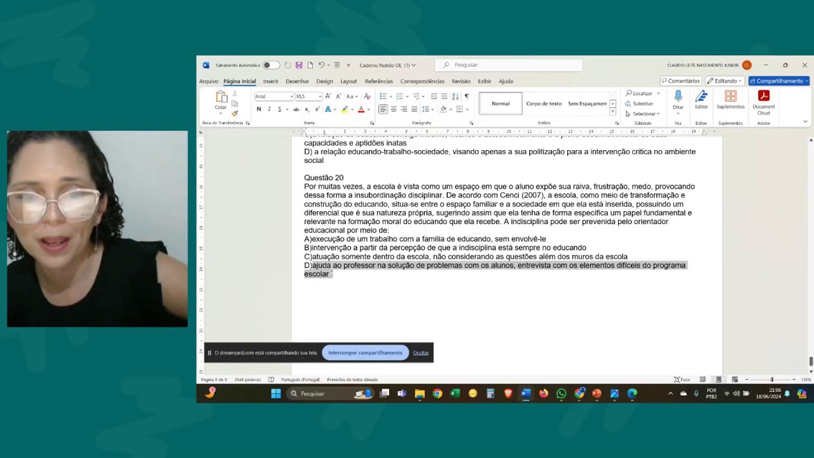The height and width of the screenshot is (458, 814).
Task: Open Selecionar dropdown in Editando group
Action: (x=642, y=114)
